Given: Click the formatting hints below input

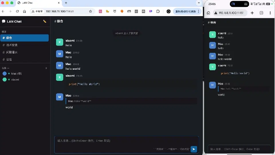Looking at the screenshot, I should [172, 149].
